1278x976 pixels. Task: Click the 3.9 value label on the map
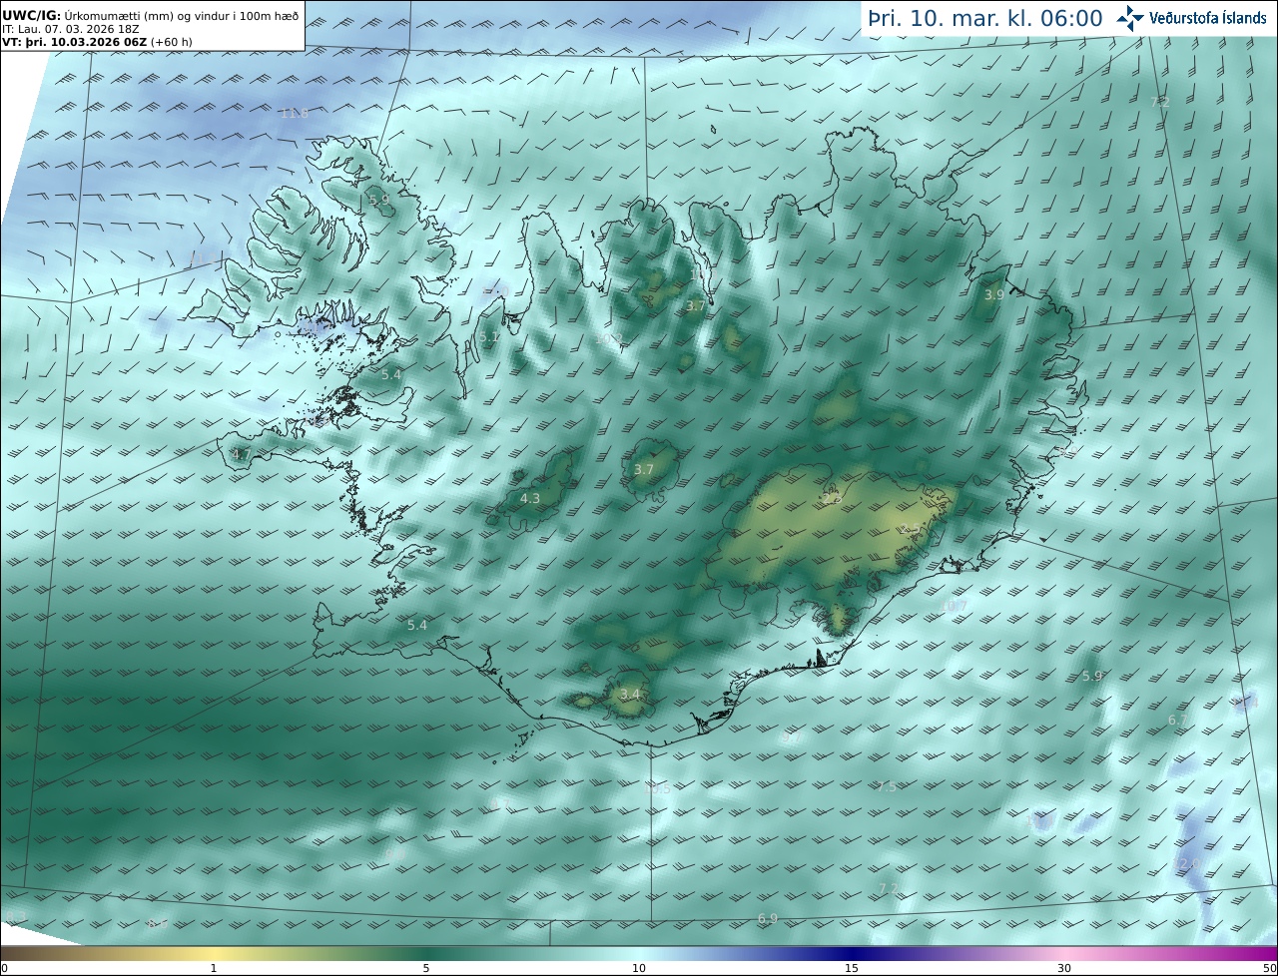pyautogui.click(x=994, y=294)
